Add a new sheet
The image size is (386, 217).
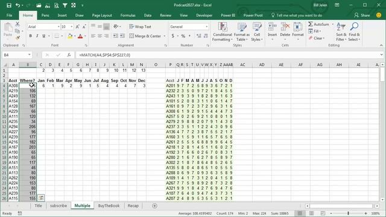point(154,206)
